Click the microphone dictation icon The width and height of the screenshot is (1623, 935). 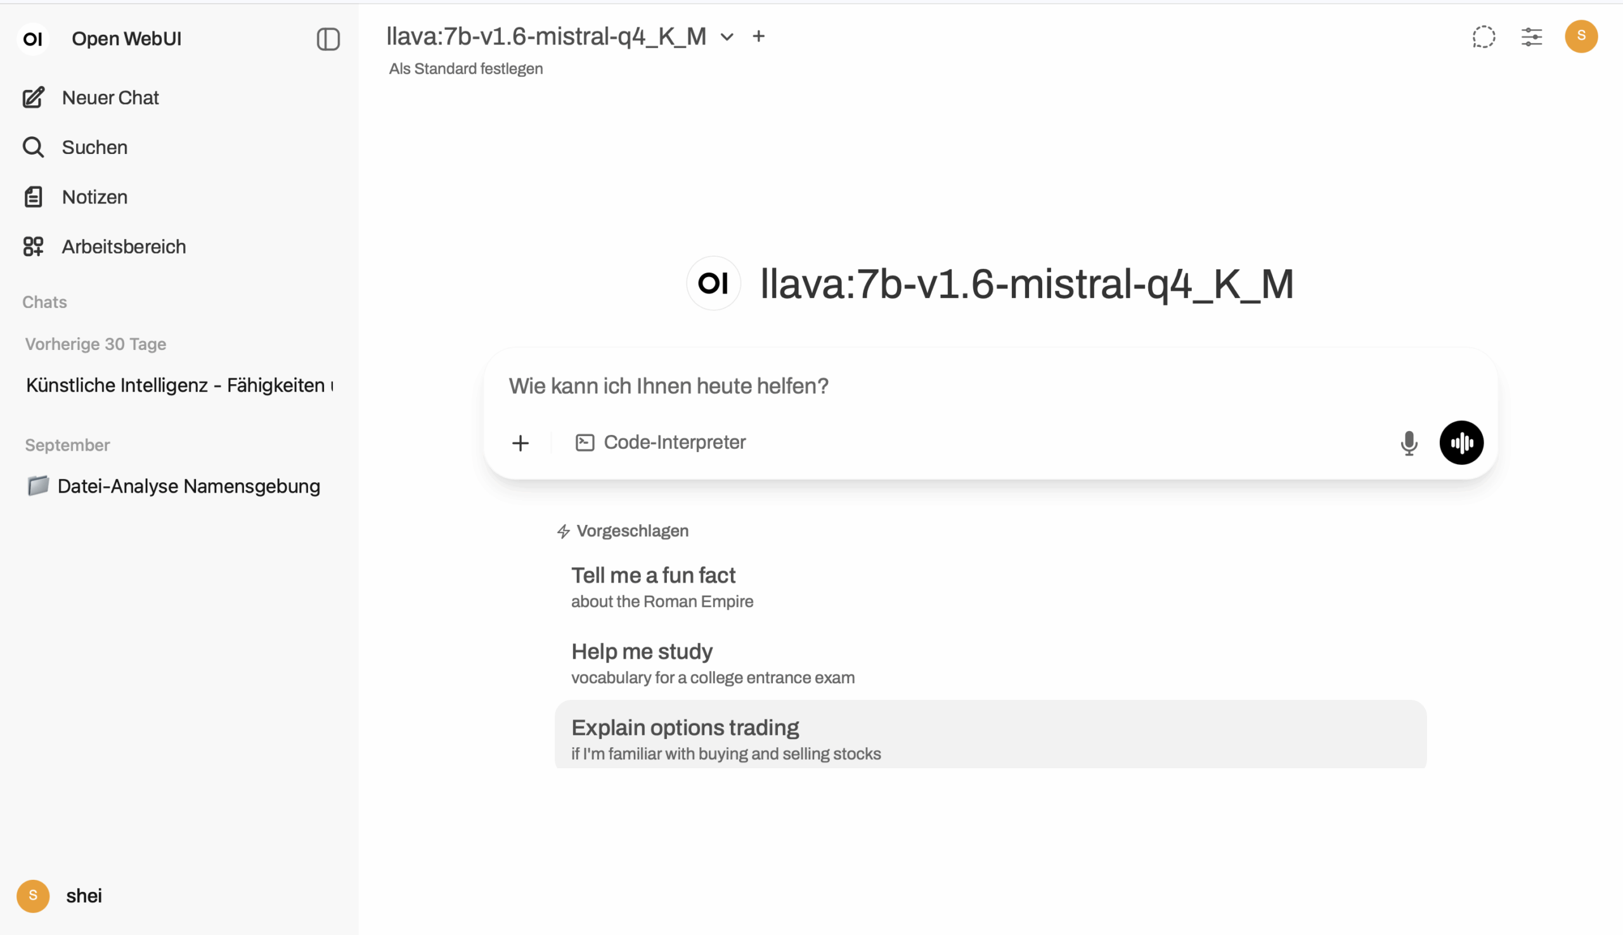(1409, 443)
